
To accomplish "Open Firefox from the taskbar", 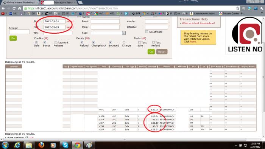I will [x=41, y=145].
